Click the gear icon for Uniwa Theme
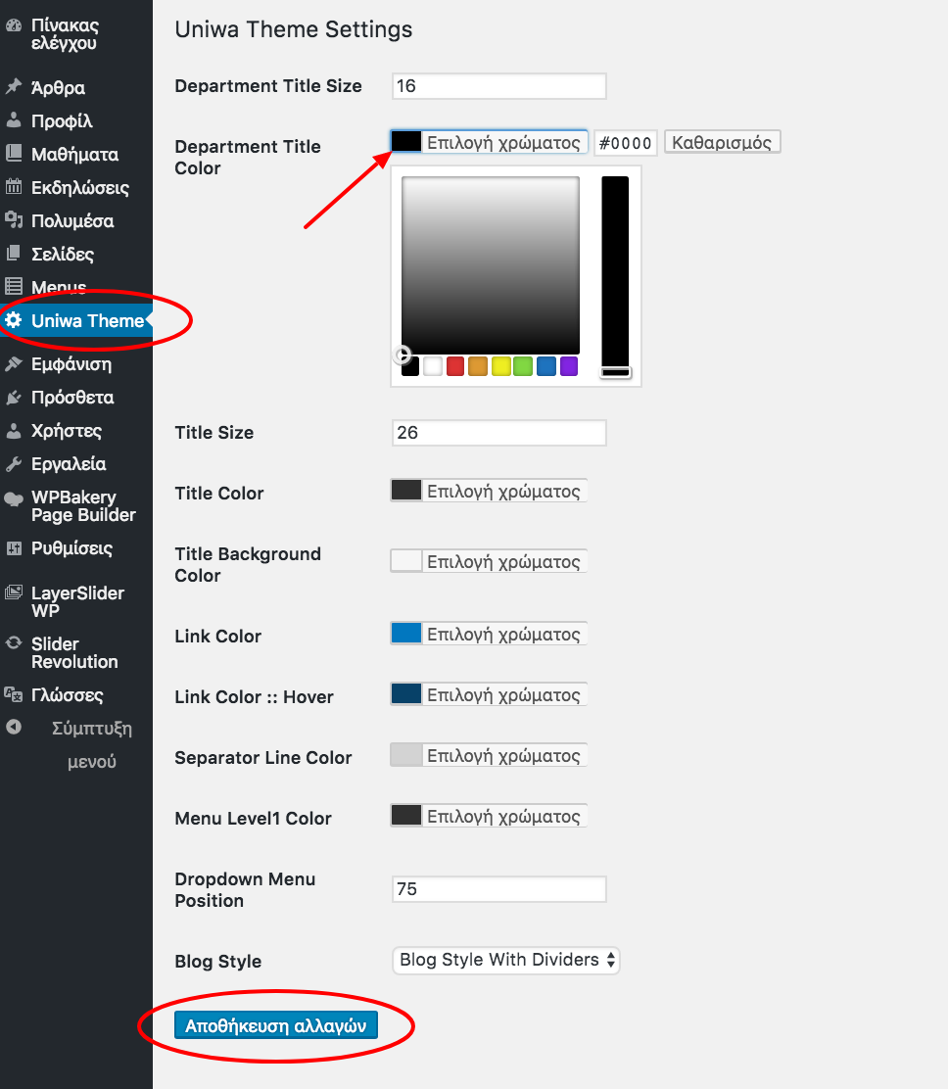 click(14, 320)
